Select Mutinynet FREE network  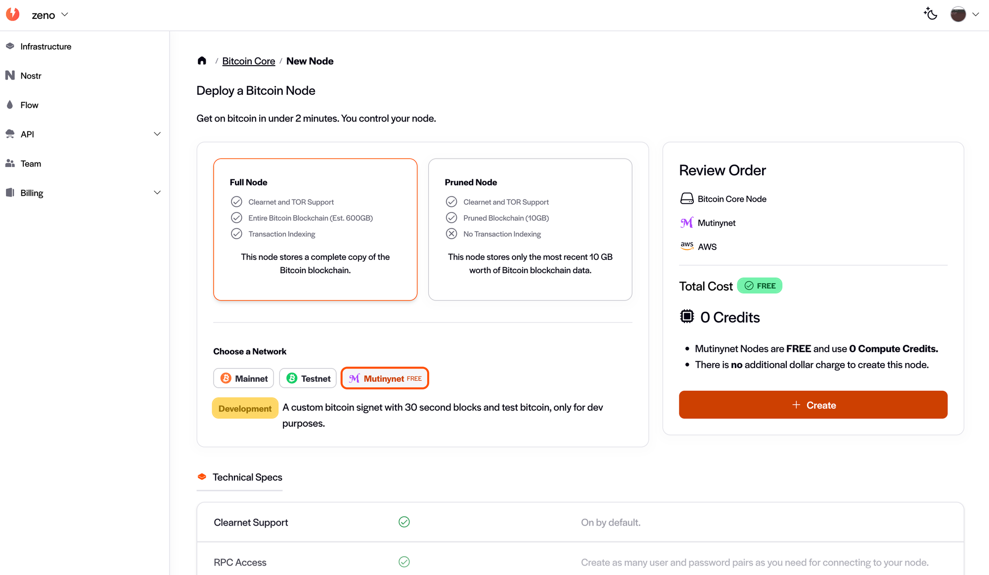(385, 378)
